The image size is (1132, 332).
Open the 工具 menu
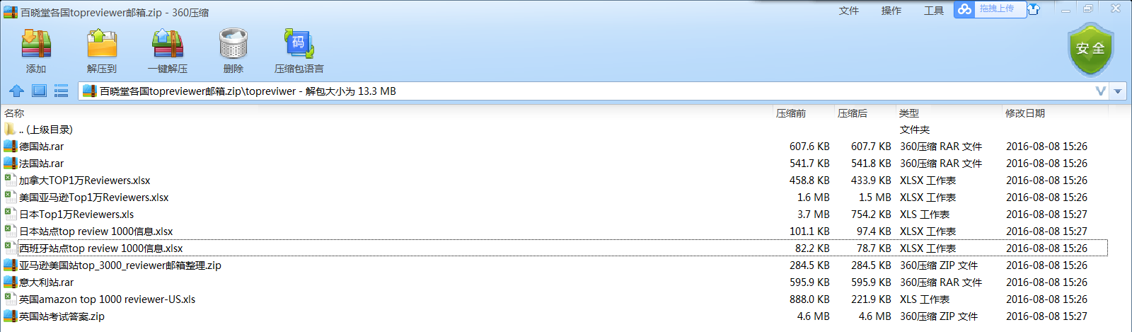click(x=934, y=11)
